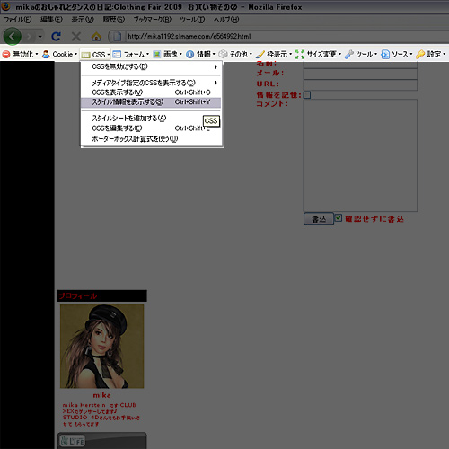Click the 枠表示 outline pencil icon
The width and height of the screenshot is (449, 449).
pyautogui.click(x=260, y=54)
